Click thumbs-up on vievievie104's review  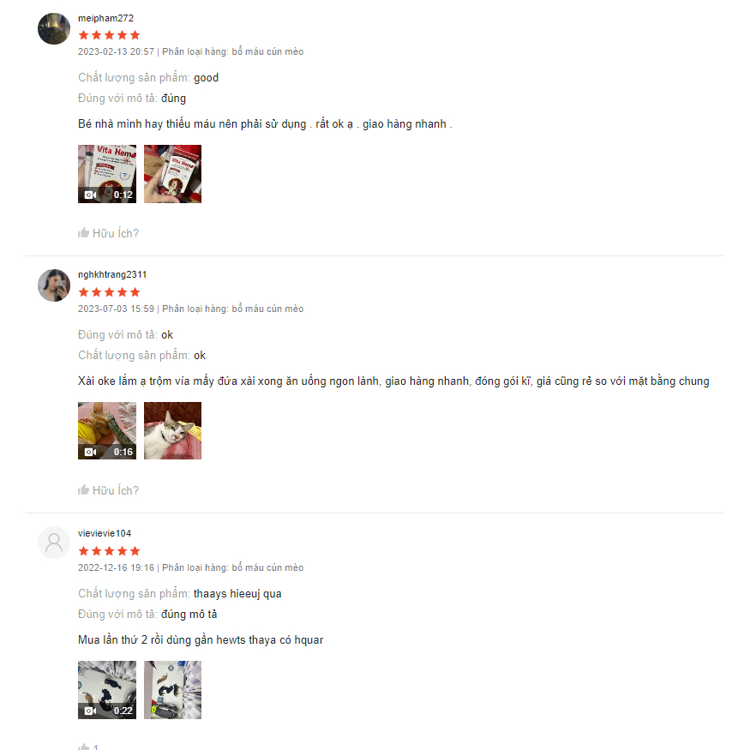click(x=84, y=747)
